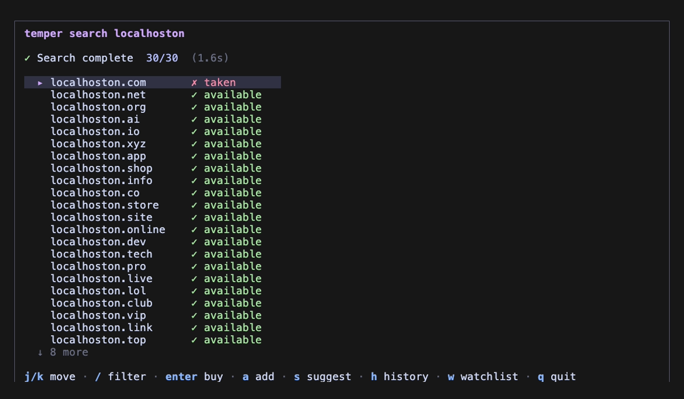Click the available status for localhoston.dev

(x=233, y=242)
